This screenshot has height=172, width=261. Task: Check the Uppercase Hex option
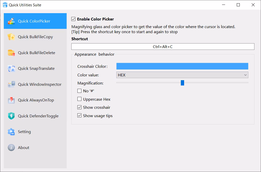pos(80,99)
